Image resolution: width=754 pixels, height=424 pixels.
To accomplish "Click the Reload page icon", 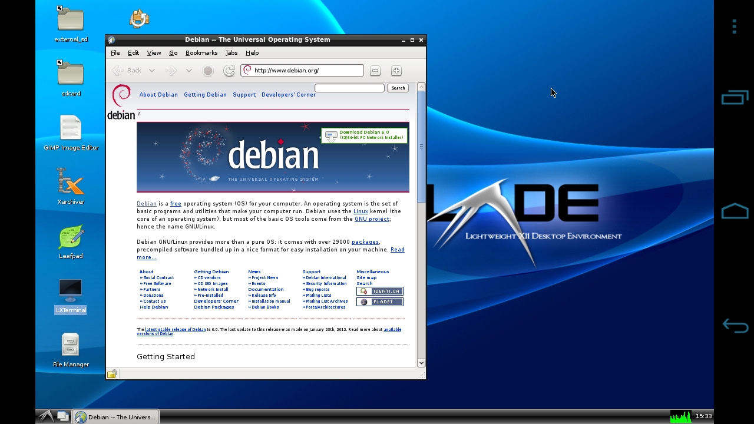I will [x=229, y=71].
